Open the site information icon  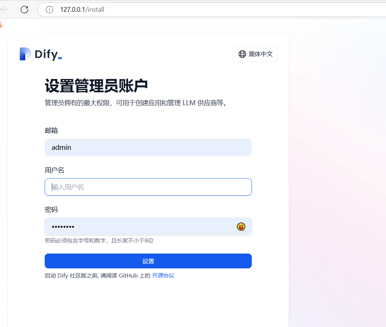click(x=50, y=10)
